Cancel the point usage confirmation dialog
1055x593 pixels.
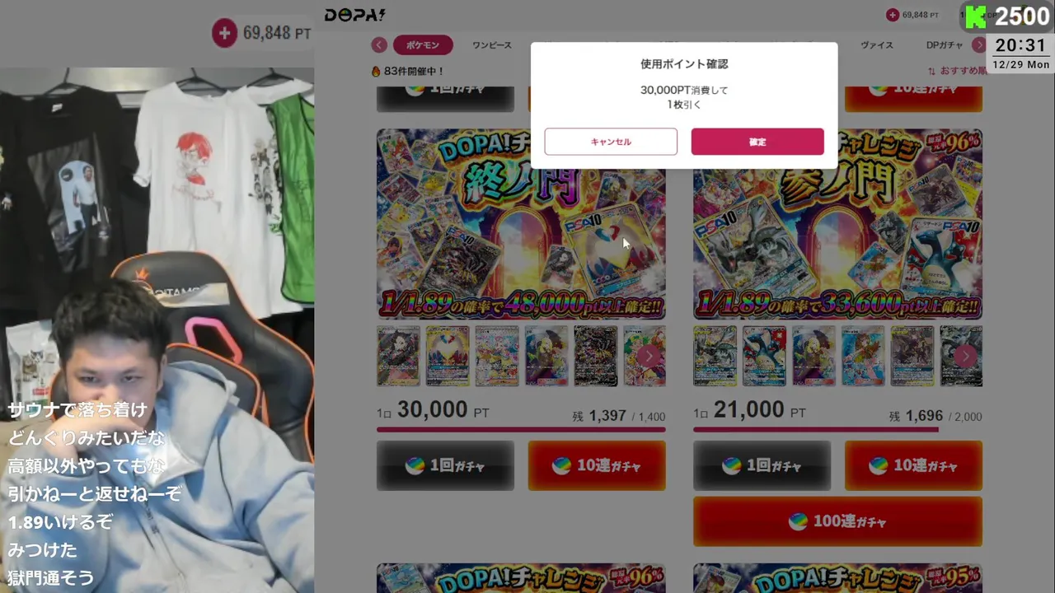click(611, 142)
